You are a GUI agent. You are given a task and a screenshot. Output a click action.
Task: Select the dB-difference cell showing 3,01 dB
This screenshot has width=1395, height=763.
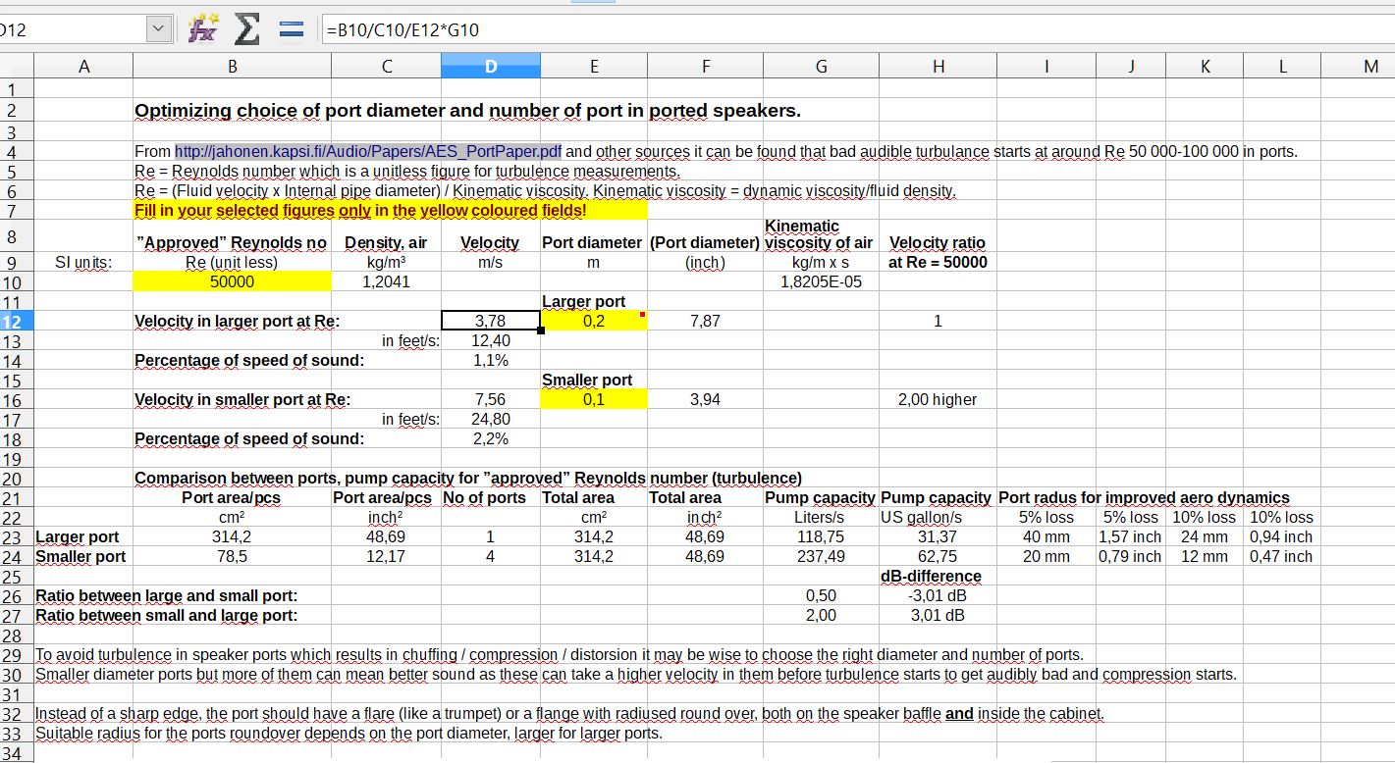tap(939, 615)
